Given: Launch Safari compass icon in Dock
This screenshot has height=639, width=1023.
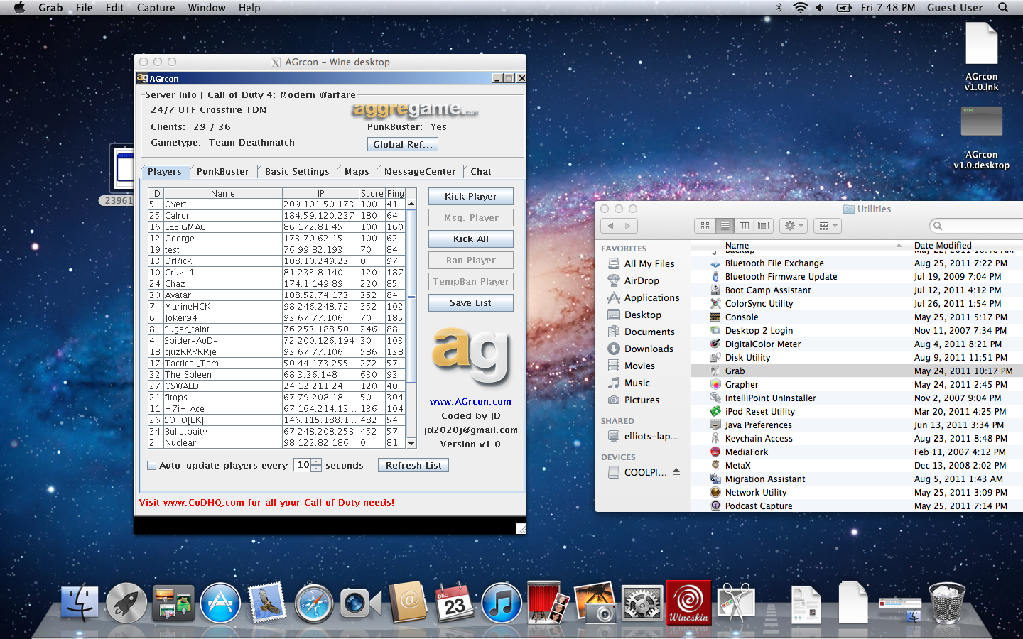Looking at the screenshot, I should pos(314,603).
